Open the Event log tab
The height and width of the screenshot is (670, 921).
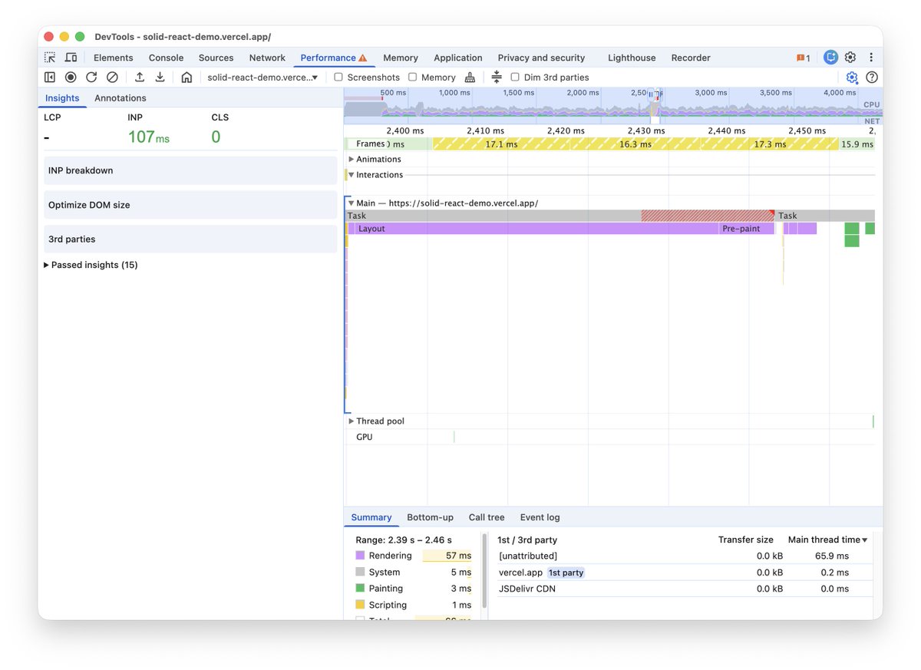(540, 517)
